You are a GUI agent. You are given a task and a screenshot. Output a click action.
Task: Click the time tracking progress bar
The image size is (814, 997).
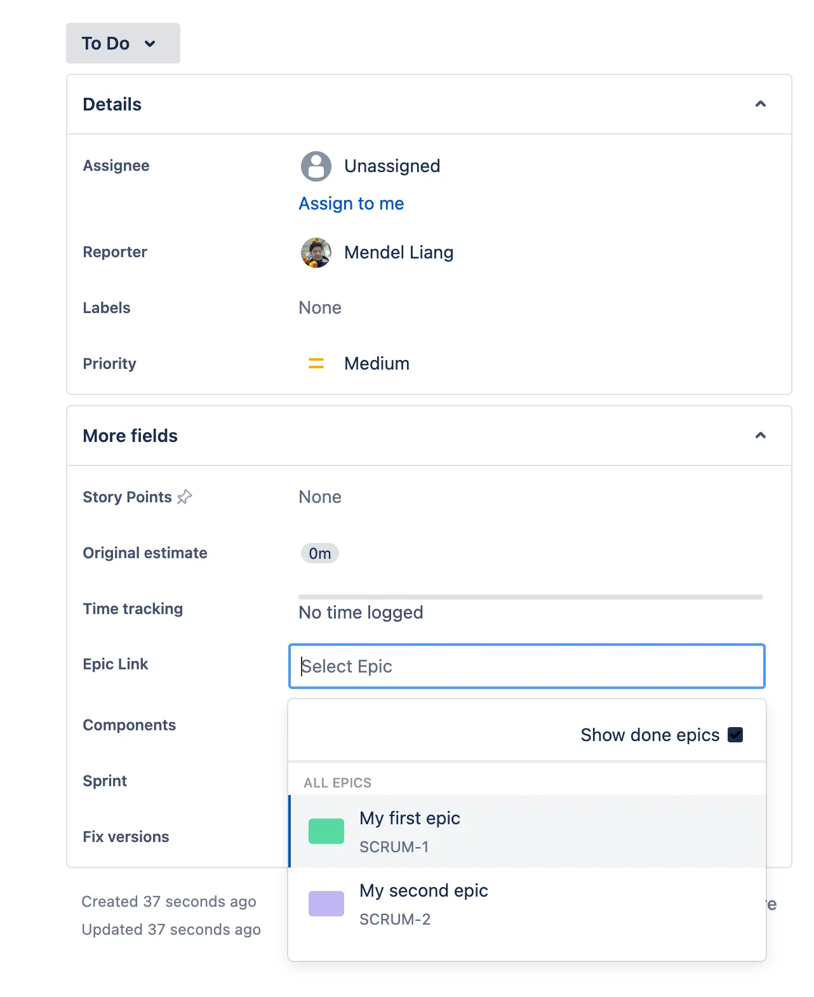(531, 597)
